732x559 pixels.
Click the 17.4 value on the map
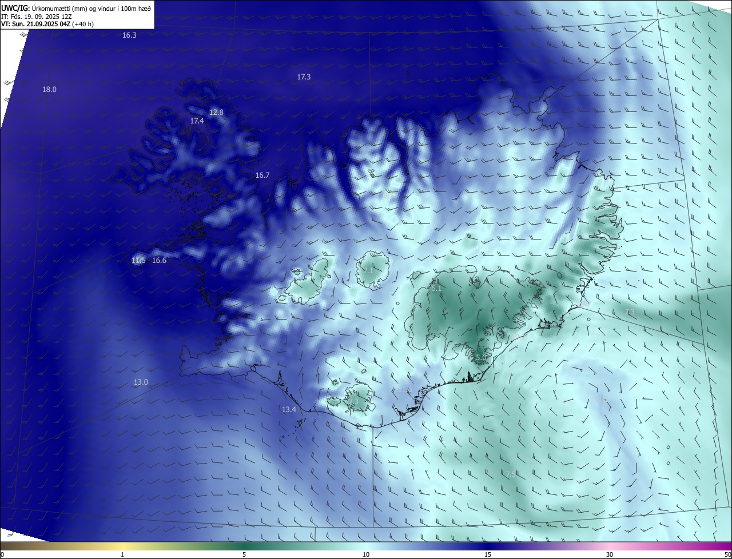197,121
